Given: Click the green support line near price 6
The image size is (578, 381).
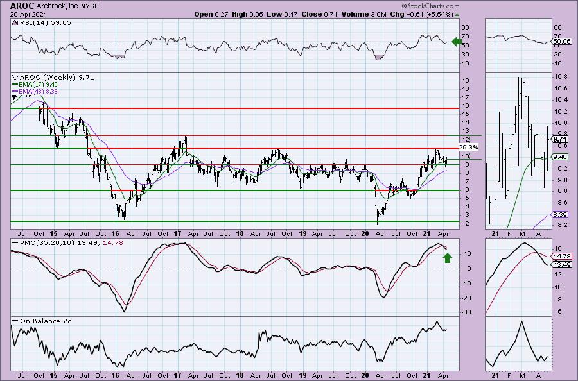Looking at the screenshot, I should tap(235, 190).
